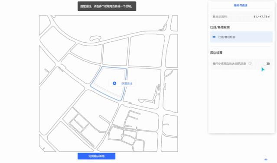Click the blue '完成确认基地' button below the map
This screenshot has height=163, width=277.
click(97, 156)
